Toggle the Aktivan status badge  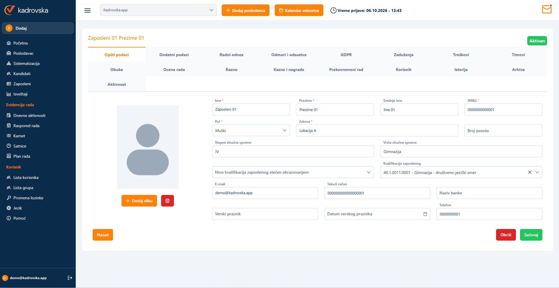tap(537, 41)
